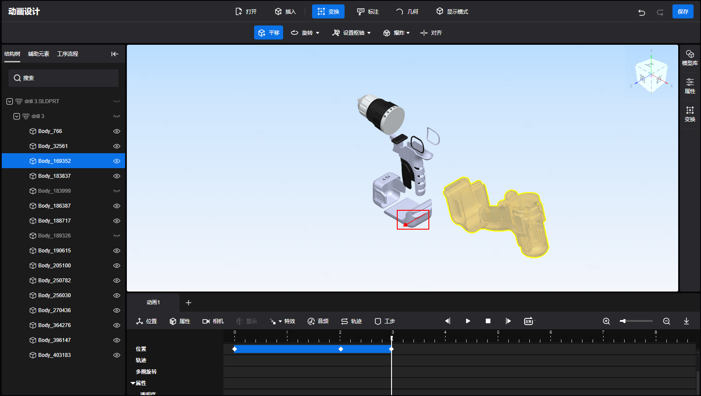This screenshot has width=701, height=396.
Task: Click the 显示模式 display mode icon
Action: point(440,11)
